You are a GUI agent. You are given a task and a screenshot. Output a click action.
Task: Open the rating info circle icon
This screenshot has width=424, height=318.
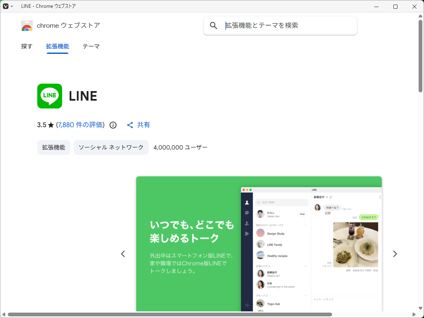click(113, 125)
